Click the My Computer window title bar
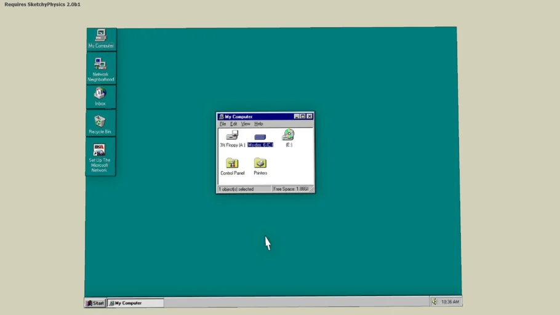 coord(265,116)
